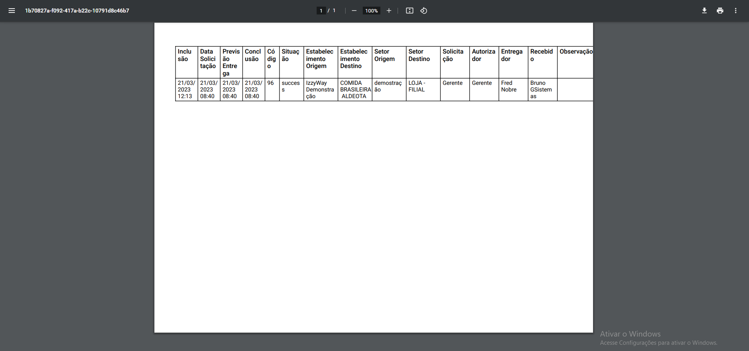Viewport: 749px width, 351px height.
Task: Select the 'Código' column header
Action: (x=272, y=62)
